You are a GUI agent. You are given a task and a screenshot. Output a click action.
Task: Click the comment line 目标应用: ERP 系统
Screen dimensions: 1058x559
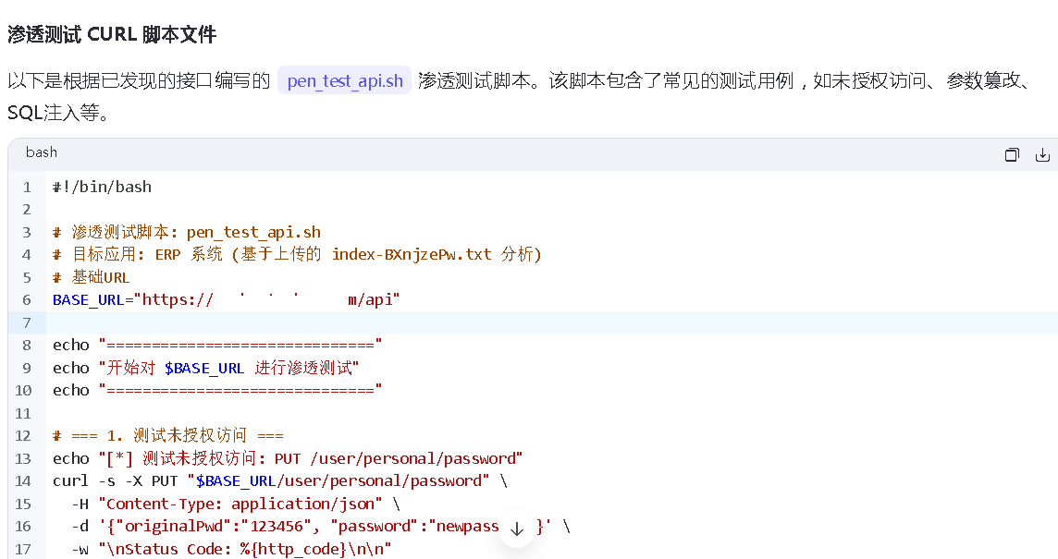point(298,254)
